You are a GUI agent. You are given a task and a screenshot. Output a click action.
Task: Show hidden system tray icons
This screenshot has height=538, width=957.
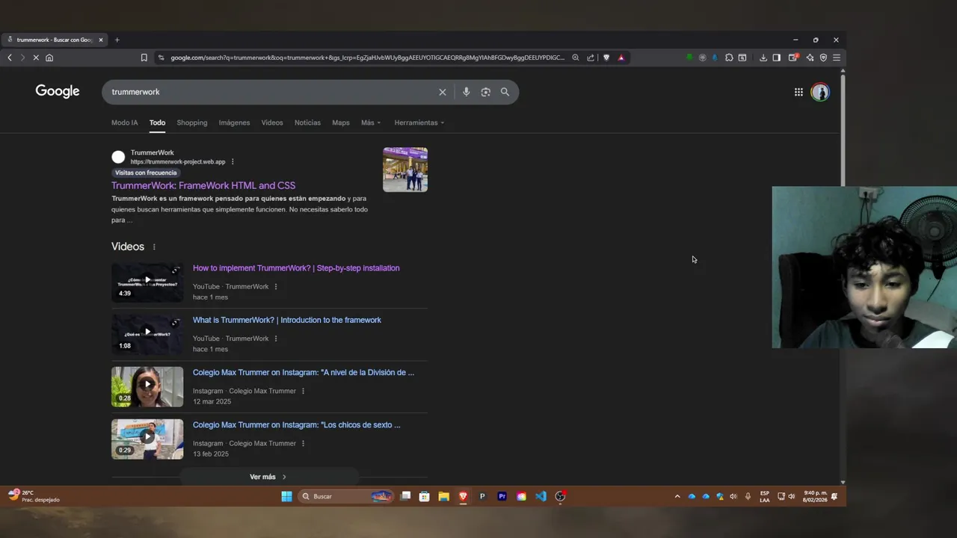pyautogui.click(x=677, y=496)
